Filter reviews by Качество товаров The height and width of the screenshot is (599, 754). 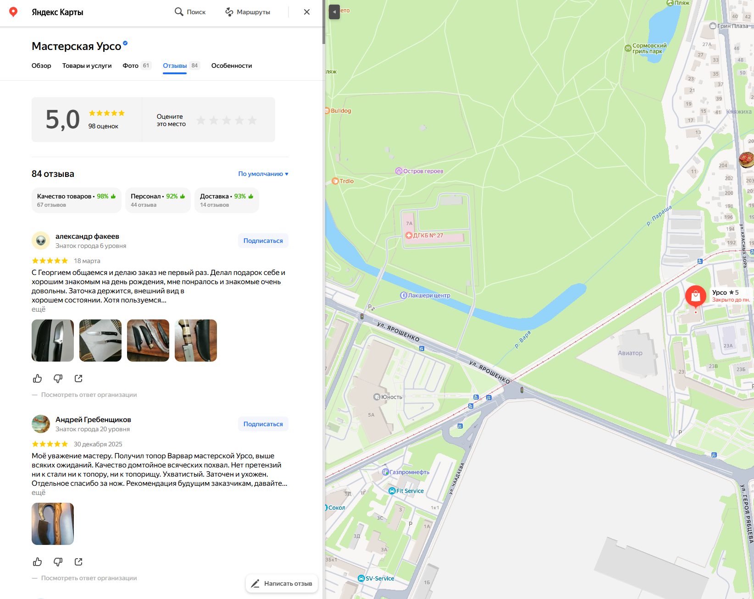click(77, 200)
